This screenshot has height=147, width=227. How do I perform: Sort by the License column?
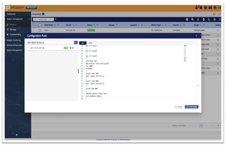[x=181, y=25]
